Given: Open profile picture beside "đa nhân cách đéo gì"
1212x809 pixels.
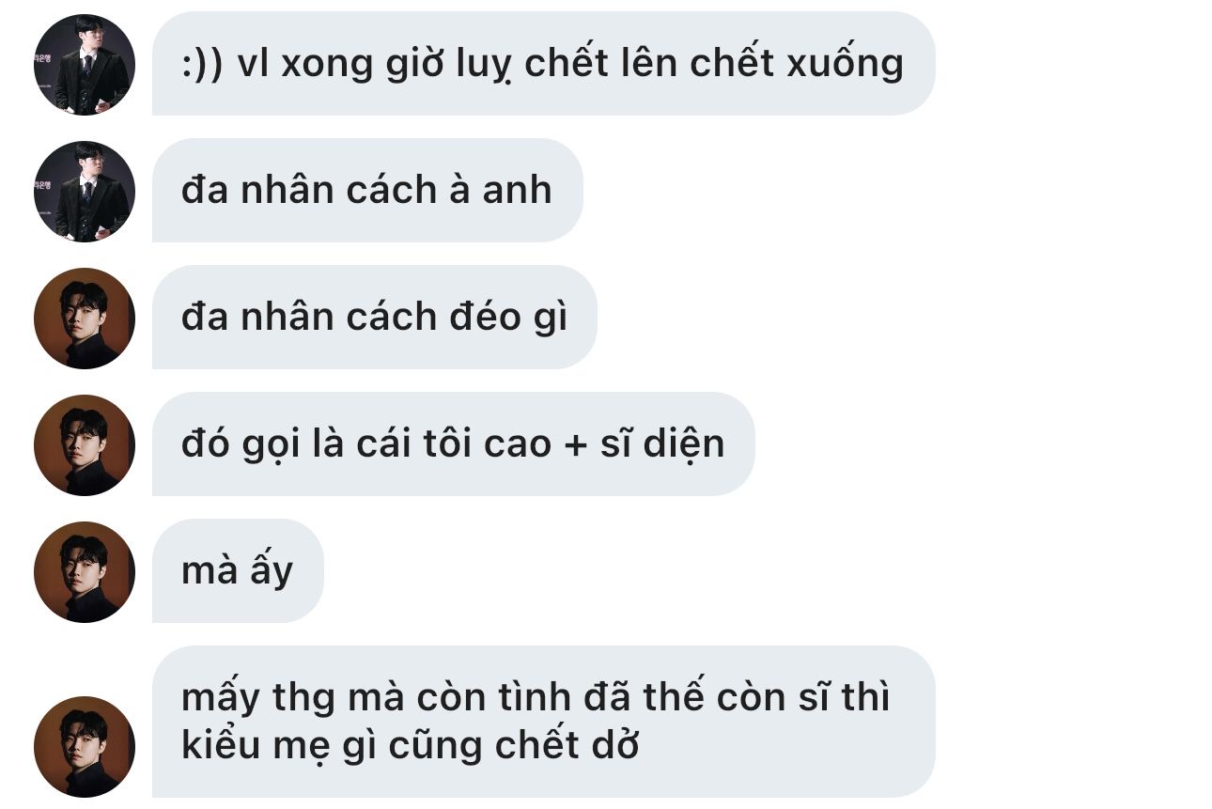Looking at the screenshot, I should coord(85,319).
